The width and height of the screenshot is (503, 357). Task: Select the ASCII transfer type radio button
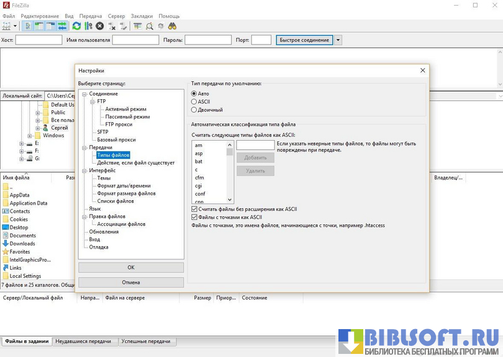tap(194, 102)
